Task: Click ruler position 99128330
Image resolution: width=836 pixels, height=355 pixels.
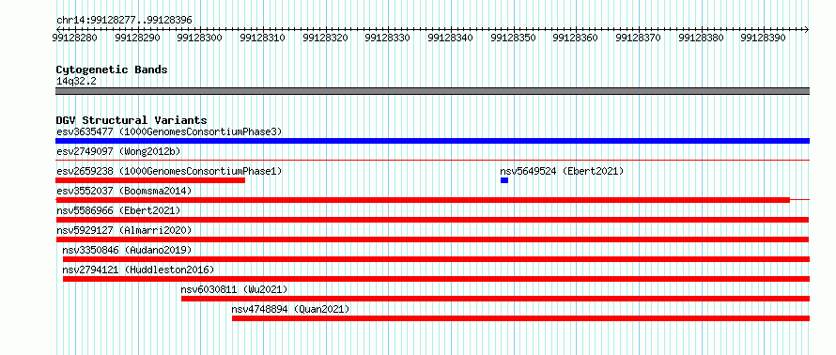Action: click(x=387, y=38)
